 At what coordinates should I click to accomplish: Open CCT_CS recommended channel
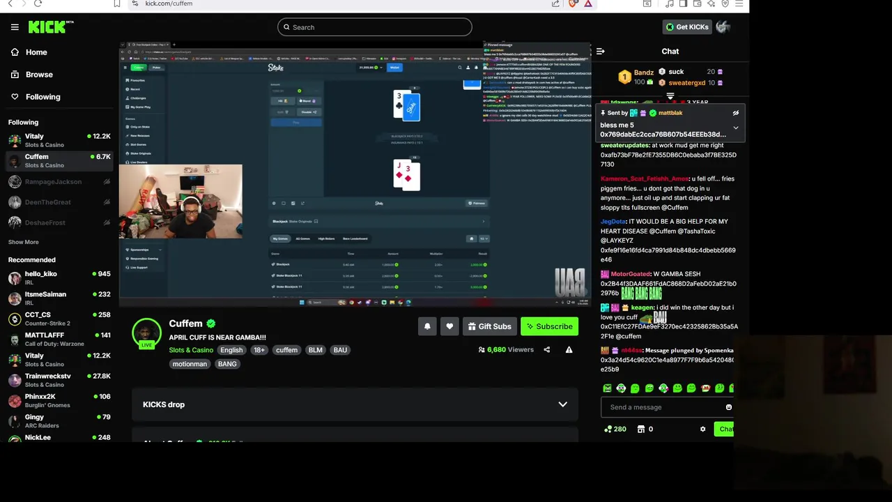59,319
